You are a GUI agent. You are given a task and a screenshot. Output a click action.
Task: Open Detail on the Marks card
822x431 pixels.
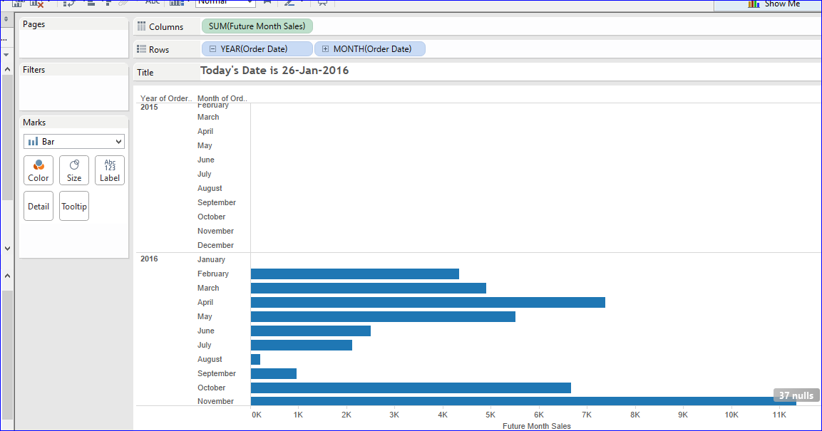click(x=38, y=205)
